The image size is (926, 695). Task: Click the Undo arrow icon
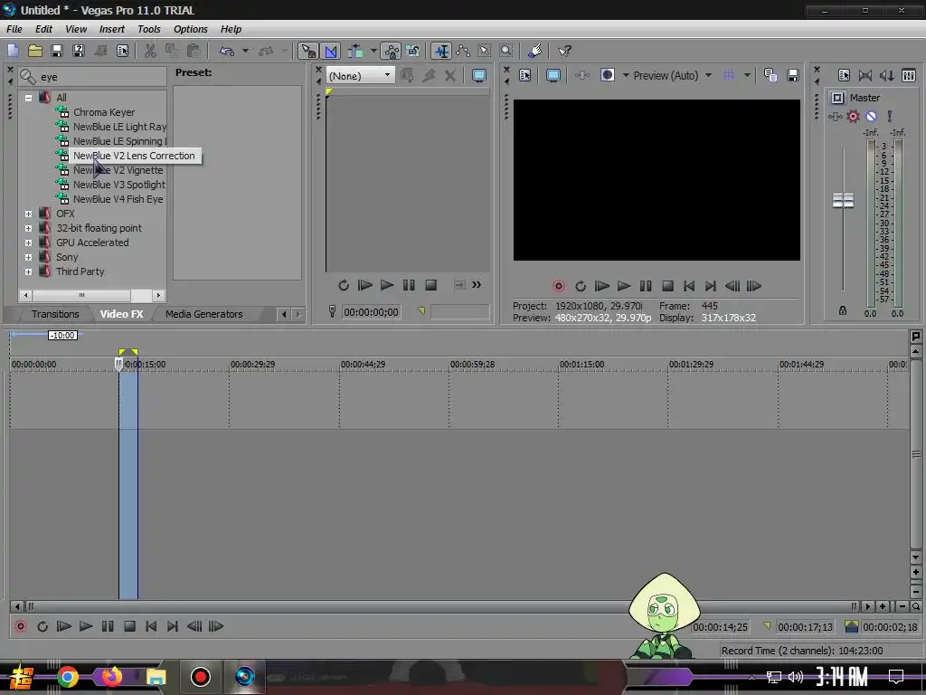coord(227,51)
